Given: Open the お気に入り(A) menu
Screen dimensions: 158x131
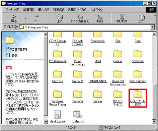Looking at the screenshot, I should (77, 10).
